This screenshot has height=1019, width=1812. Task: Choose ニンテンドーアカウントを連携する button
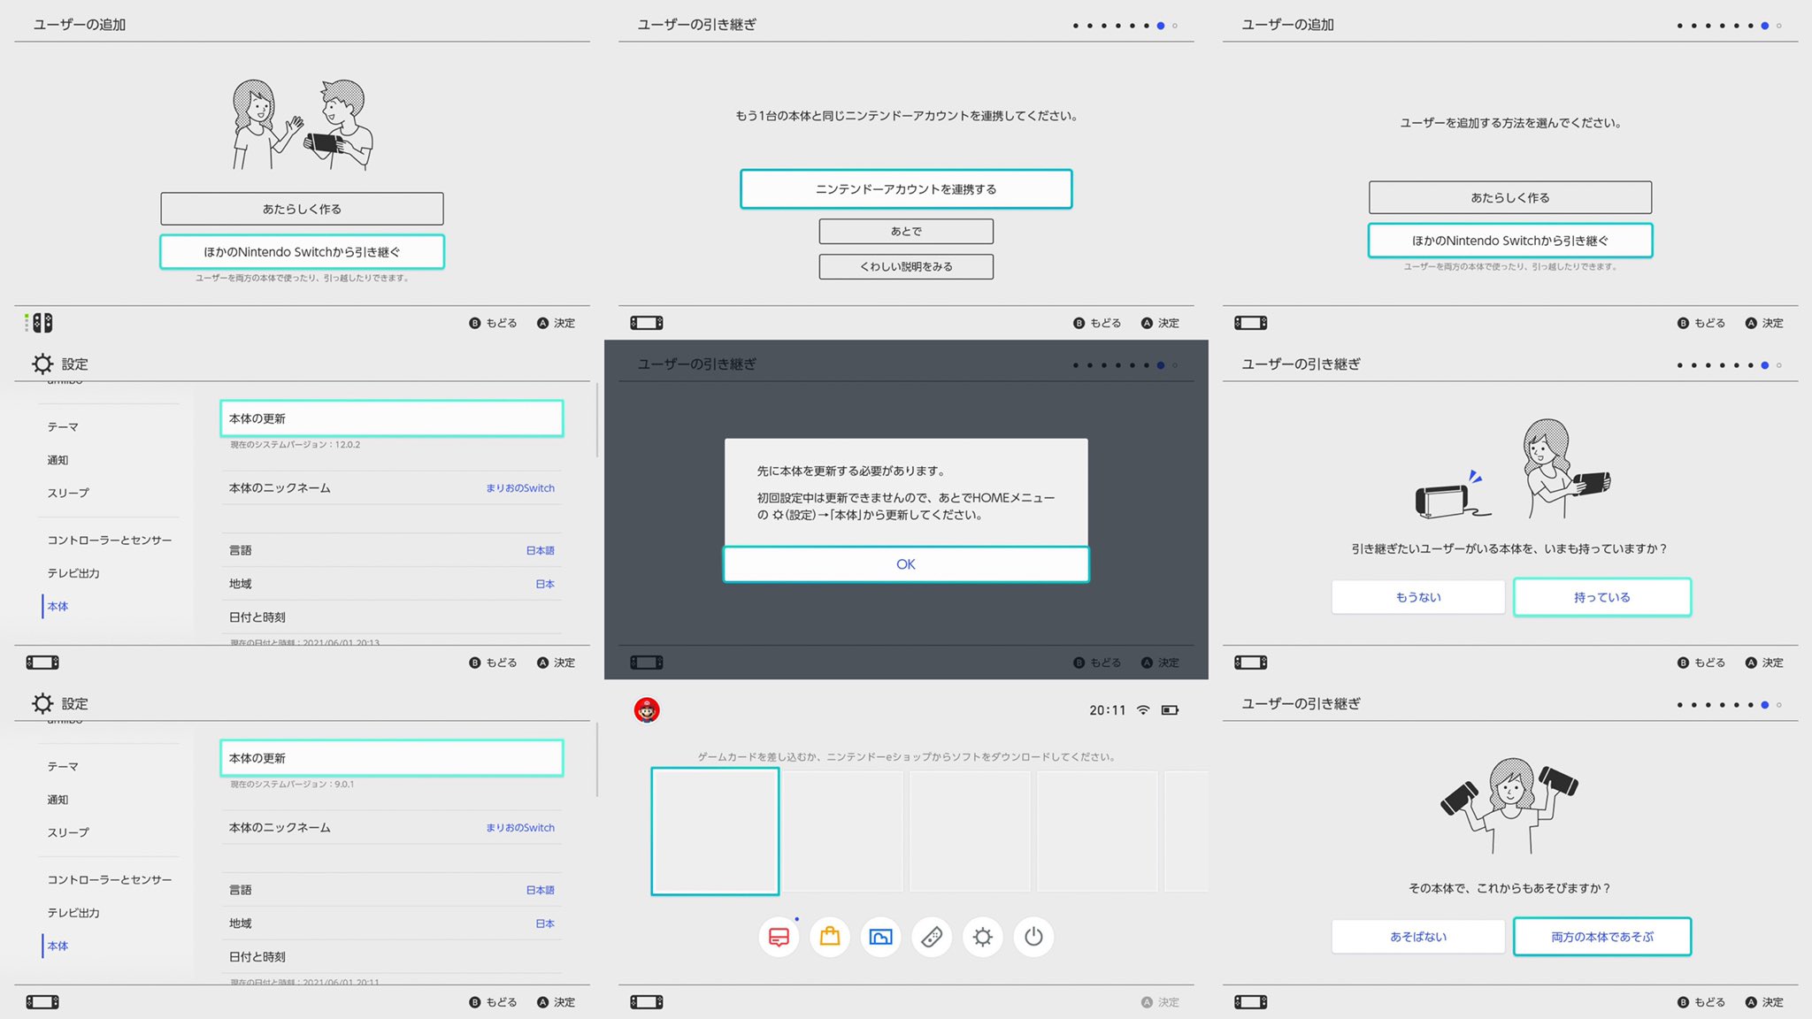pos(906,189)
